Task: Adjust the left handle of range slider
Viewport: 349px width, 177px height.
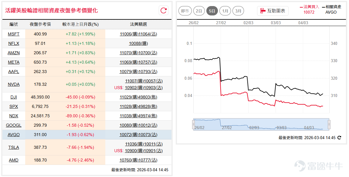Action: click(193, 124)
